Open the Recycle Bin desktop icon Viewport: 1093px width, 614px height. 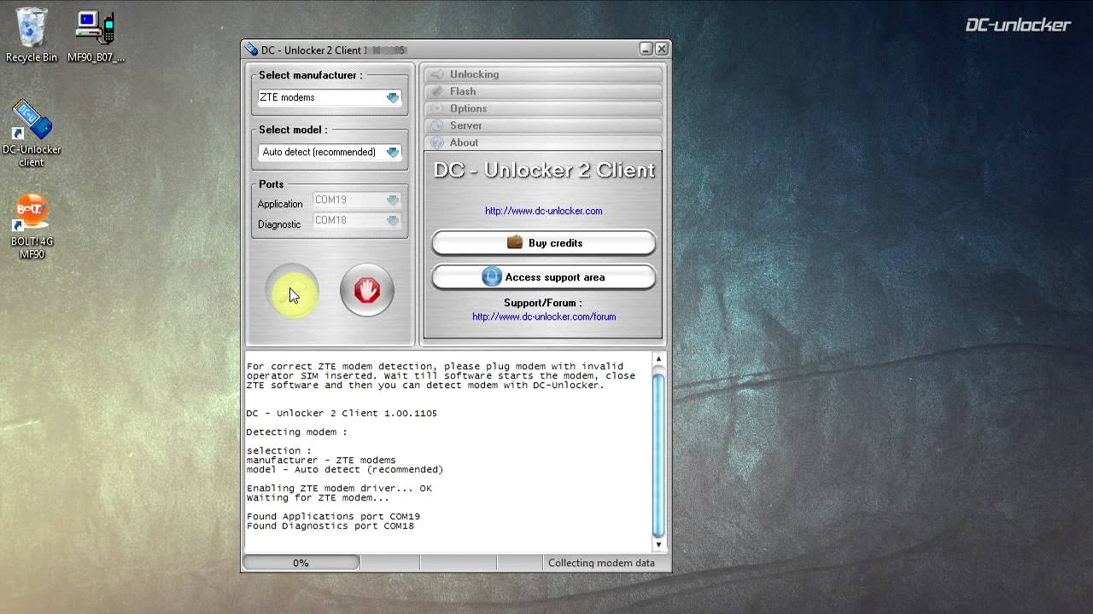(x=32, y=34)
